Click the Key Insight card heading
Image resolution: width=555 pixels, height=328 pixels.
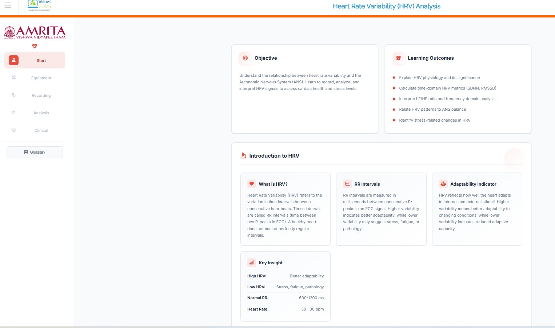tap(270, 263)
